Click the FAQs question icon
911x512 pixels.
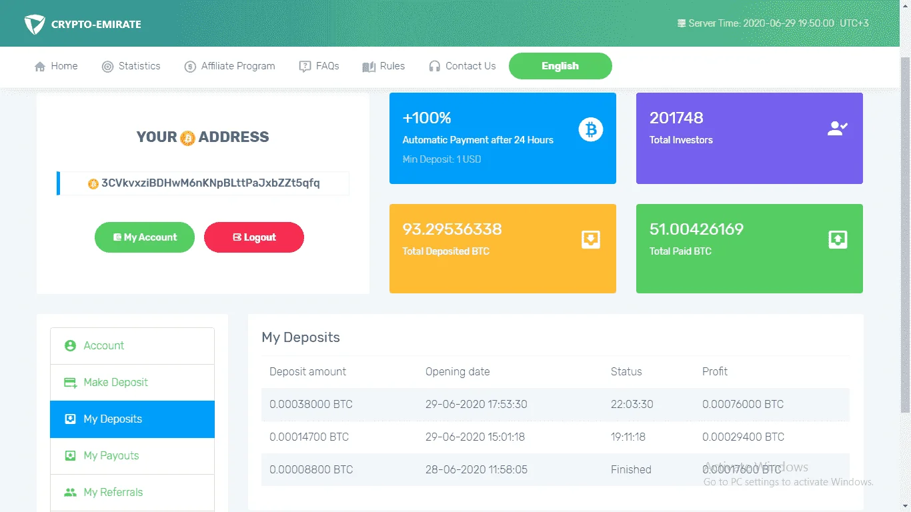(305, 67)
